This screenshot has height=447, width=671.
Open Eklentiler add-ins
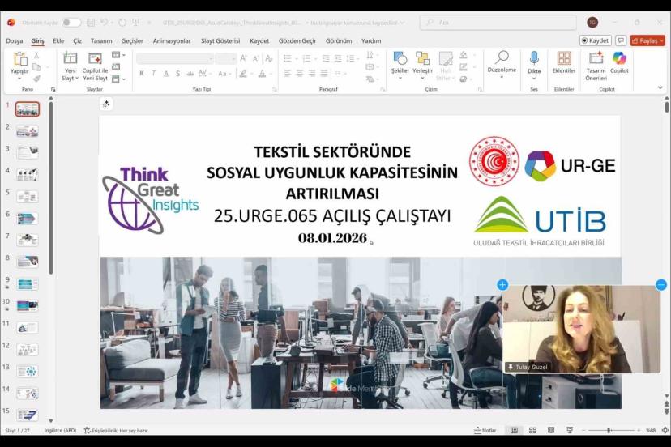pyautogui.click(x=564, y=58)
